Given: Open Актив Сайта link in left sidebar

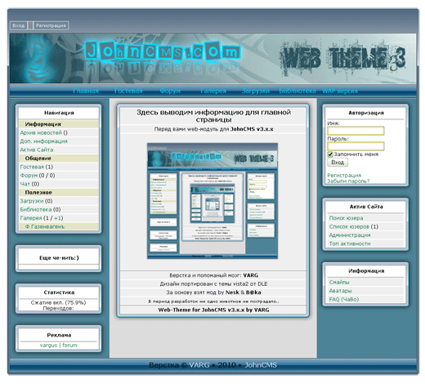Looking at the screenshot, I should 37,150.
